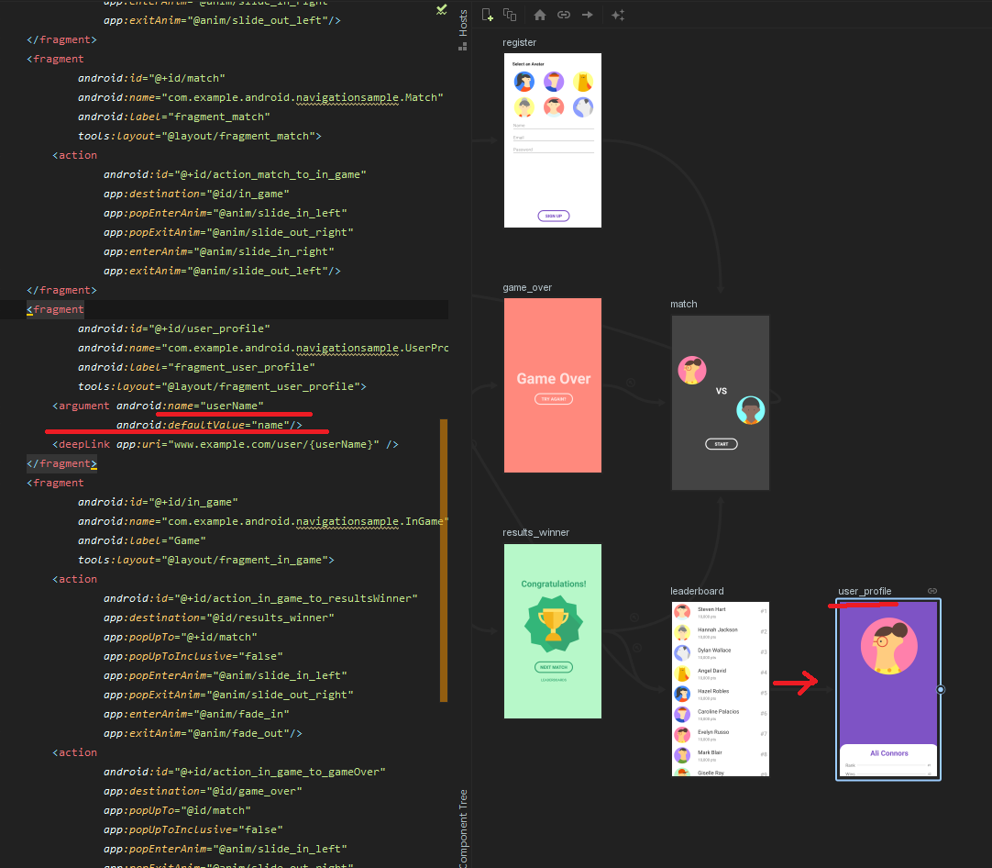The height and width of the screenshot is (868, 992).
Task: Click android:label="Game" line
Action: click(142, 540)
